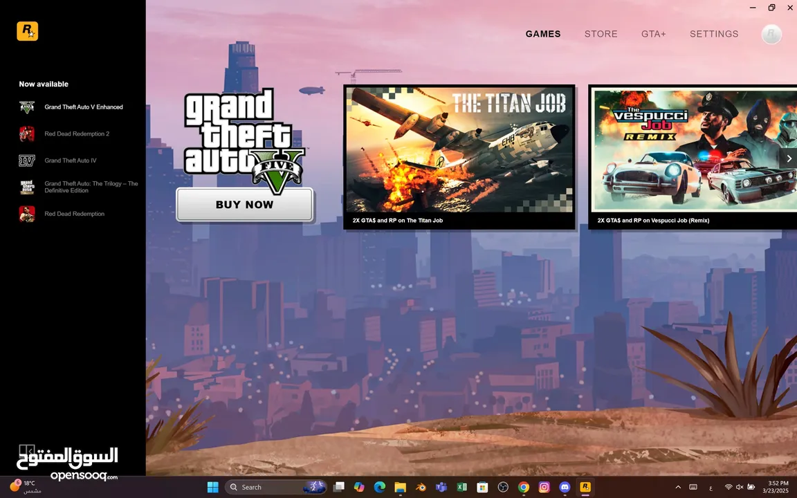Open Instagram from the taskbar
The width and height of the screenshot is (797, 498).
[544, 488]
